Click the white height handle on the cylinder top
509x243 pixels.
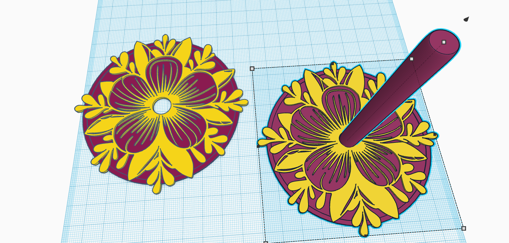click(444, 42)
